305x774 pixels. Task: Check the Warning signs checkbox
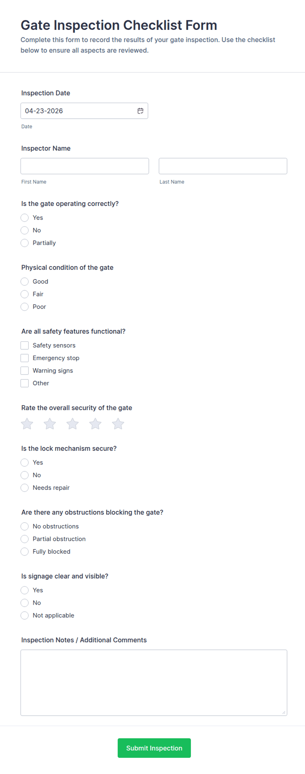[25, 370]
